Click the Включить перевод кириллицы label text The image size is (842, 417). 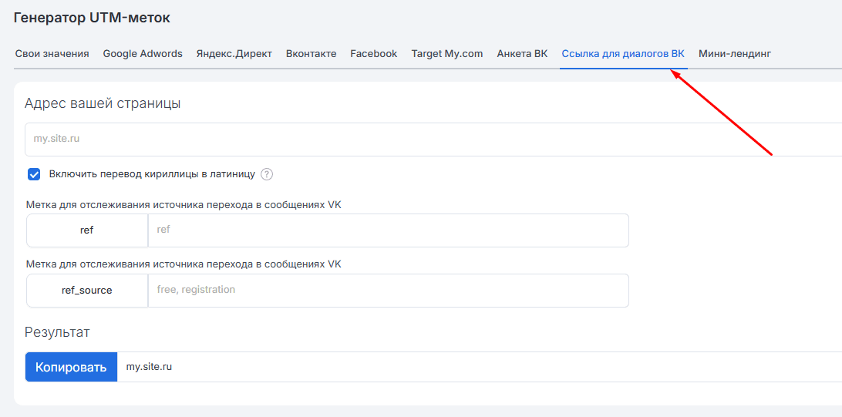point(152,174)
